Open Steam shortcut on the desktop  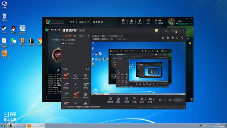click(4, 30)
